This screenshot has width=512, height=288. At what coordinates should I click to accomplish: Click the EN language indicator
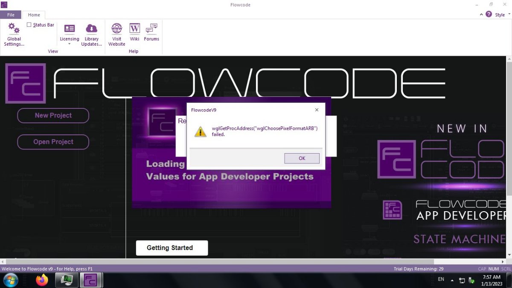click(441, 279)
